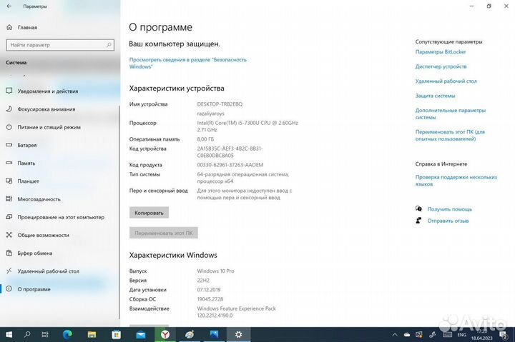Open Удаленный рабочий стол related link

(x=446, y=81)
